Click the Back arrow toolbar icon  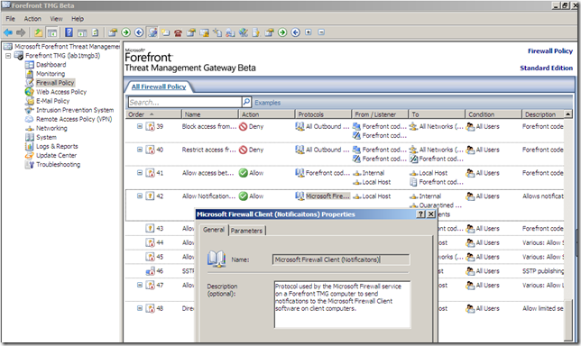8,32
